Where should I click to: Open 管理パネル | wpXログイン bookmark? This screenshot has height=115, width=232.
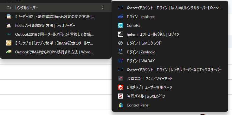pyautogui.click(x=170, y=96)
